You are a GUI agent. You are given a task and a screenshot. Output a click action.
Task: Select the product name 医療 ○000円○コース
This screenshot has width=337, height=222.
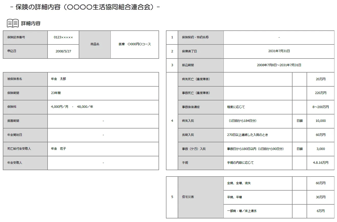tap(135, 44)
